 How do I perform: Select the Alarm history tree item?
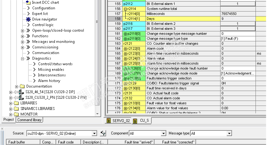point(49,81)
